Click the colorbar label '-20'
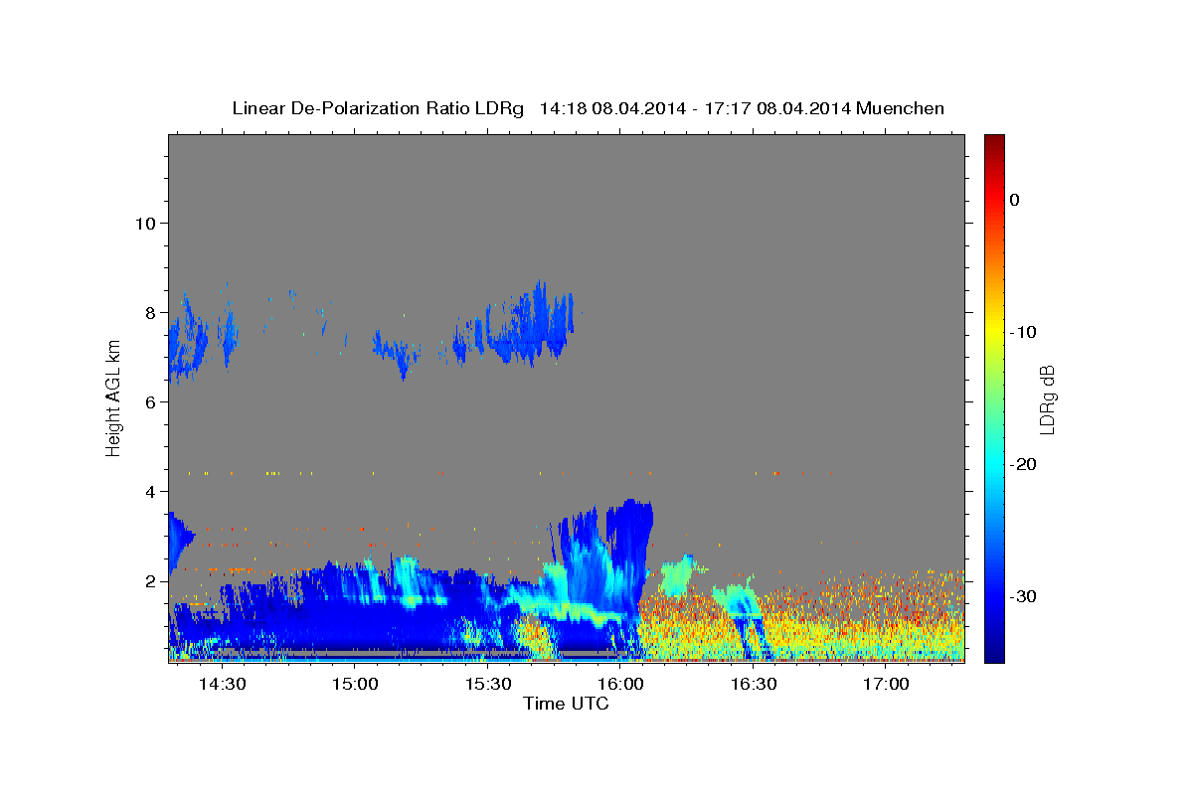This screenshot has height=795, width=1193. click(1023, 464)
